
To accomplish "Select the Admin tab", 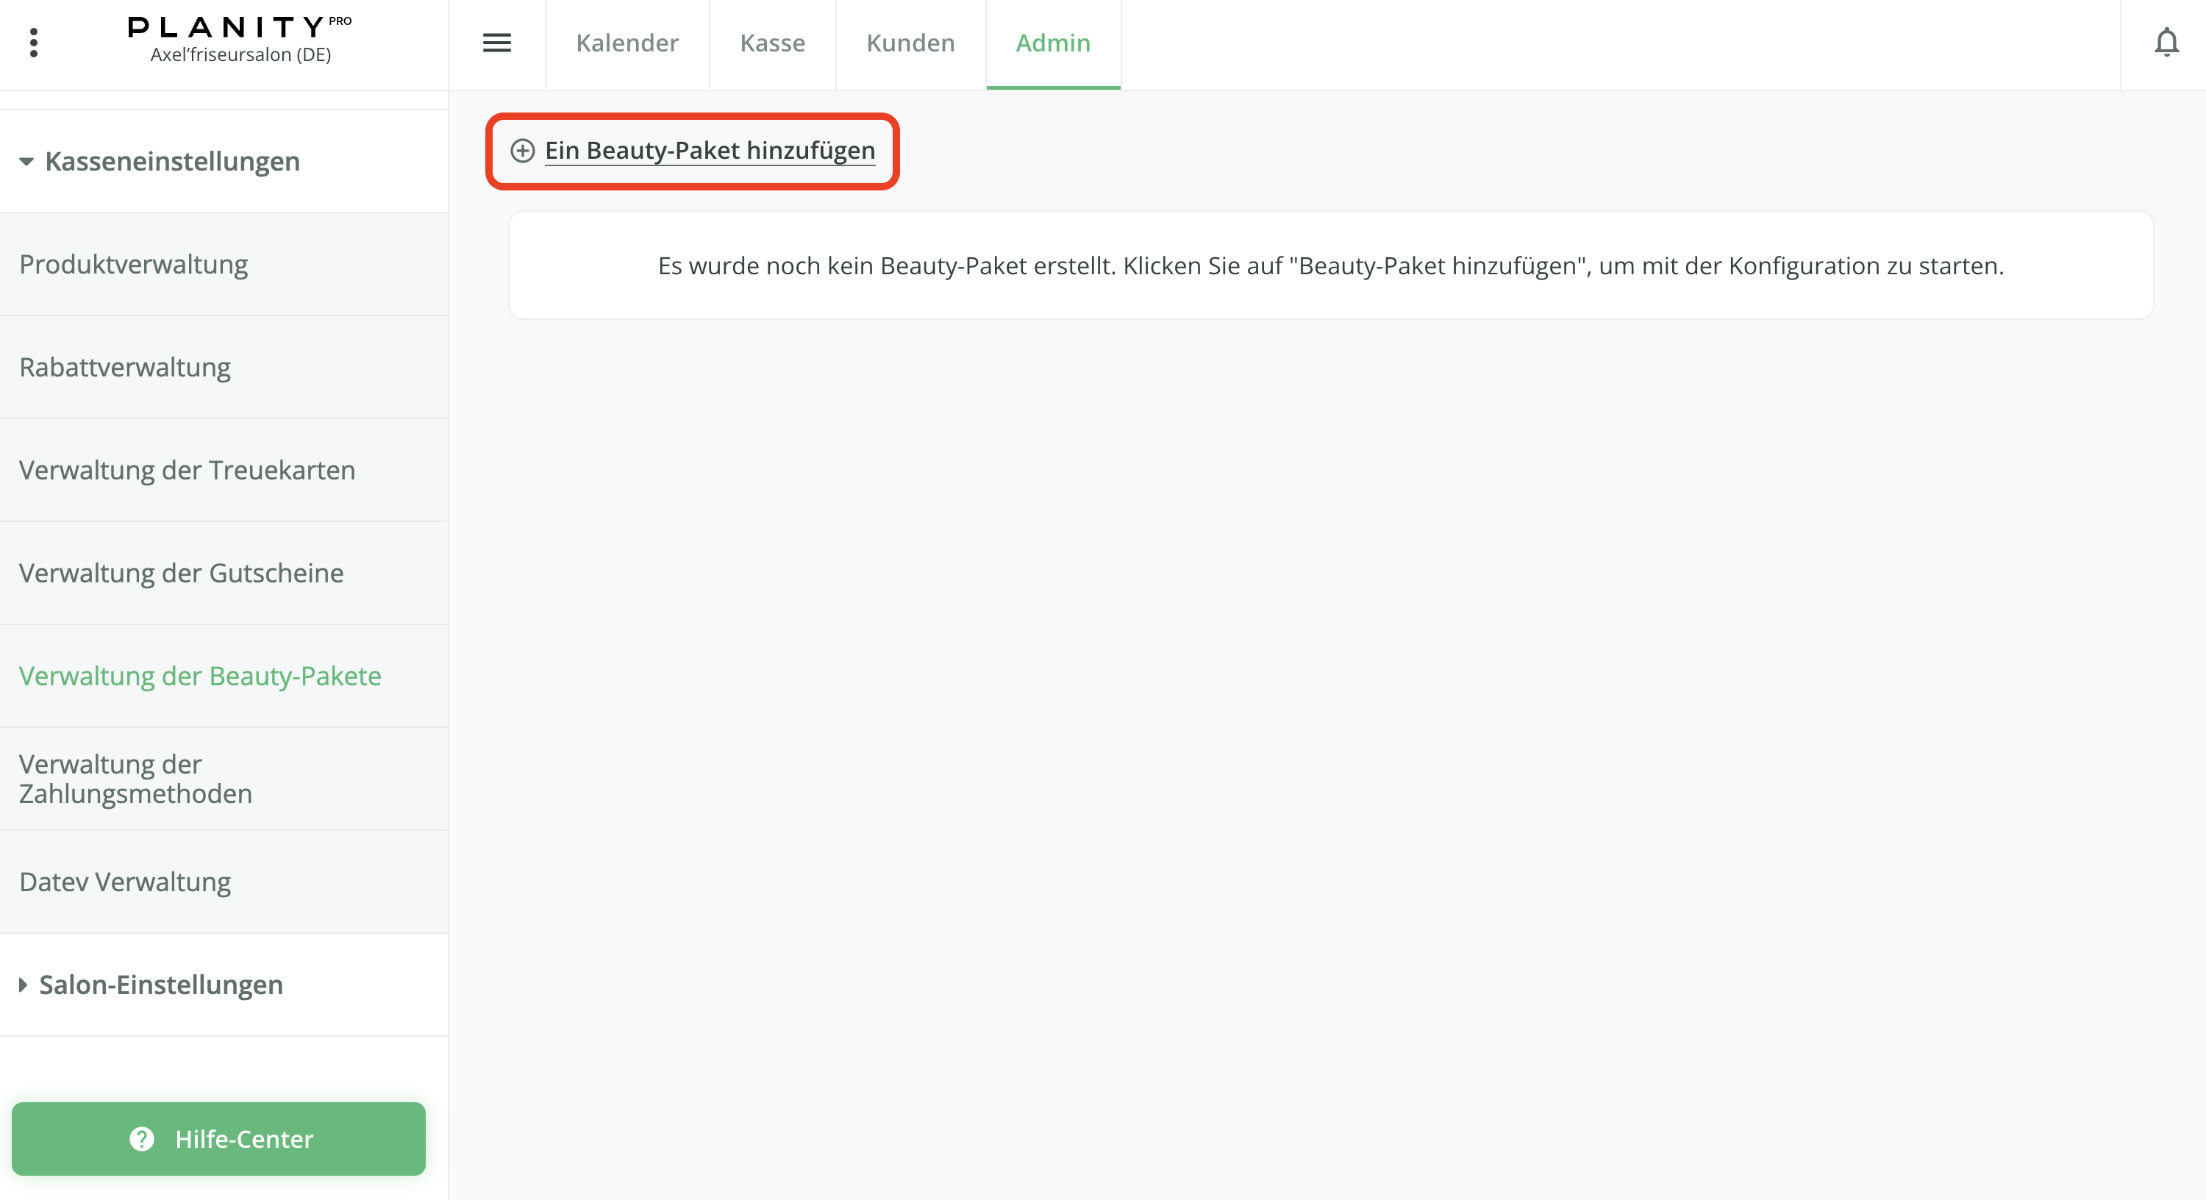I will 1052,43.
